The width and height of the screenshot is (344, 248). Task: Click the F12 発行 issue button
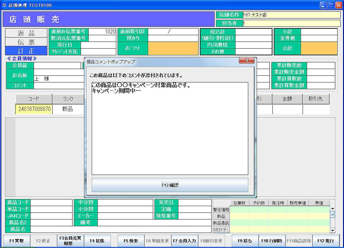coord(326,241)
